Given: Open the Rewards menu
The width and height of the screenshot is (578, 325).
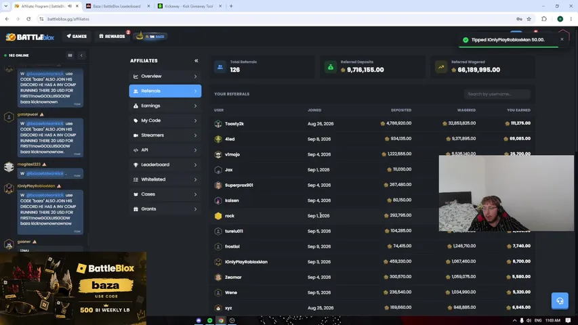Looking at the screenshot, I should 112,37.
